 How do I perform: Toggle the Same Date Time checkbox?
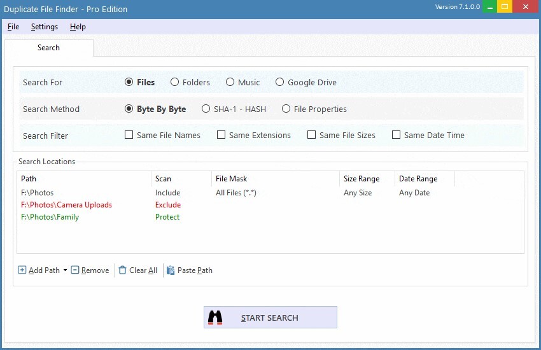pos(397,135)
